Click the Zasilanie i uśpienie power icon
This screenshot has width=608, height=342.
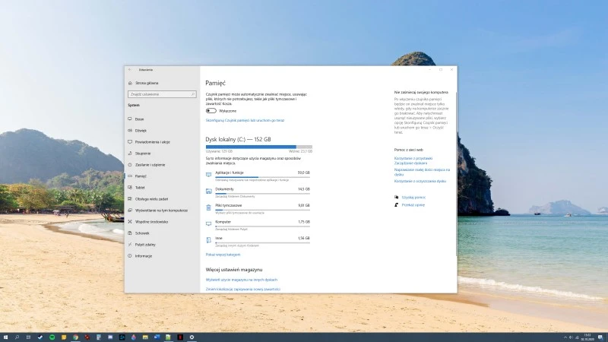click(130, 165)
